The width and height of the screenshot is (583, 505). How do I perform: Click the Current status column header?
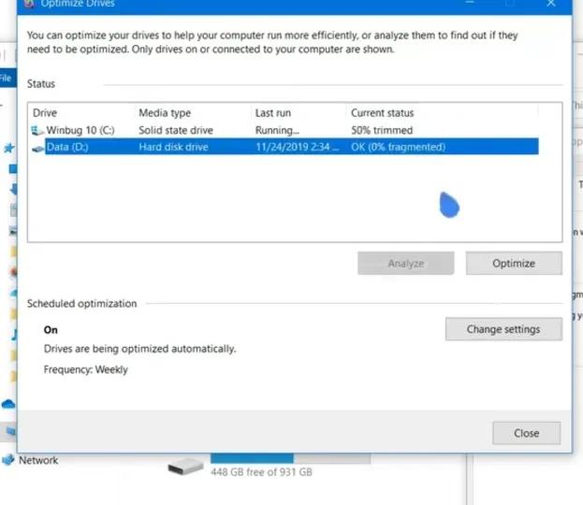[x=382, y=112]
